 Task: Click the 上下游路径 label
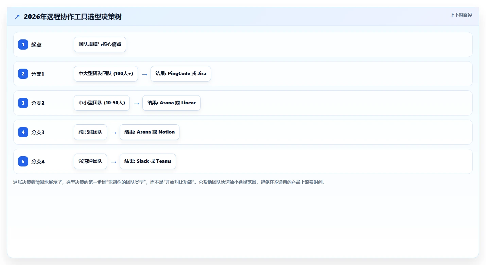tap(461, 15)
